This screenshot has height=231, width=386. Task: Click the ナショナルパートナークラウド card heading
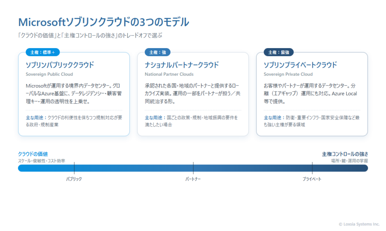coord(182,65)
